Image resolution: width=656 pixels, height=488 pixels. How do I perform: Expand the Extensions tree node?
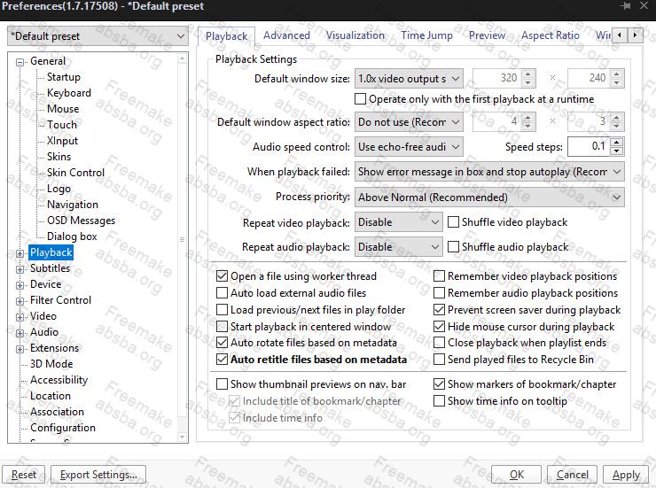[20, 349]
